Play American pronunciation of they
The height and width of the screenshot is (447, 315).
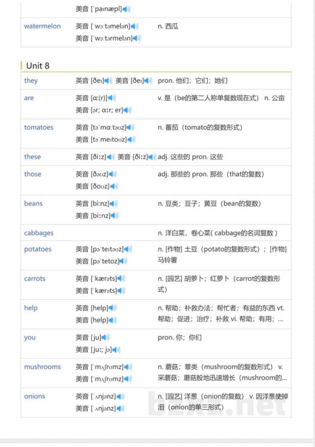pos(148,81)
